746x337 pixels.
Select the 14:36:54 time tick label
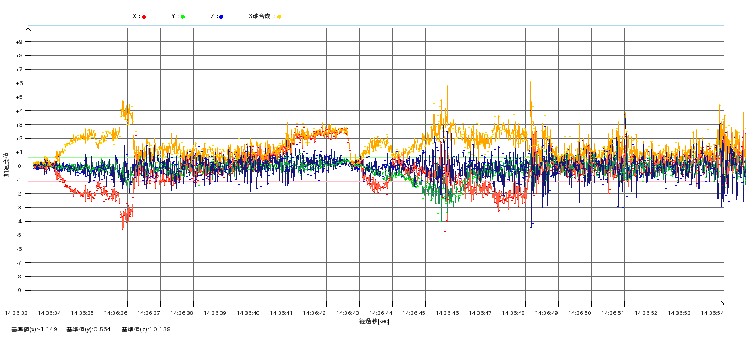(713, 313)
